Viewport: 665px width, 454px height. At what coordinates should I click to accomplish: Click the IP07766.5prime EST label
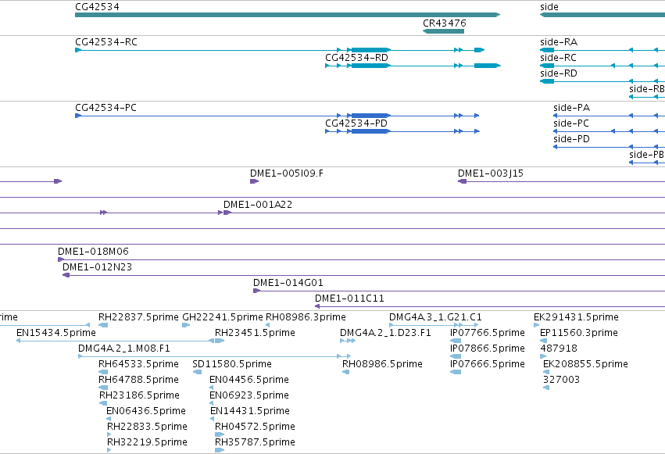(488, 333)
